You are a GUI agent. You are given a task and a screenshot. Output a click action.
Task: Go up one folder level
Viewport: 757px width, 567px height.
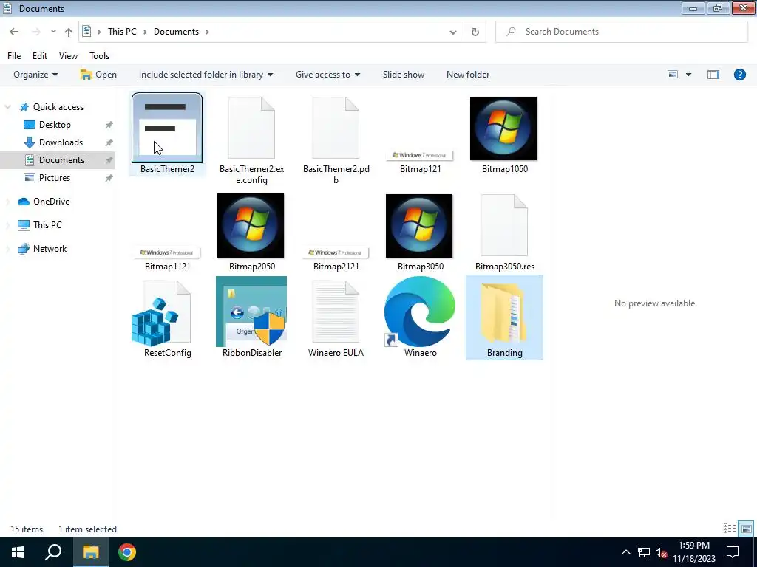coord(69,32)
